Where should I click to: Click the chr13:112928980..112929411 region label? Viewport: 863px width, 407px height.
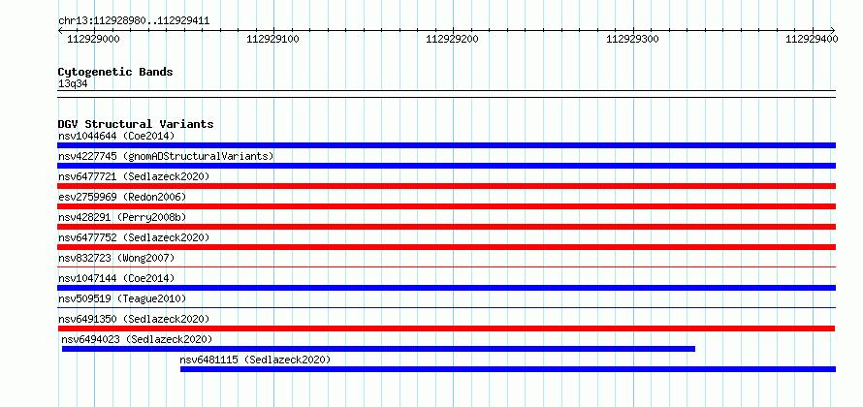click(x=134, y=21)
